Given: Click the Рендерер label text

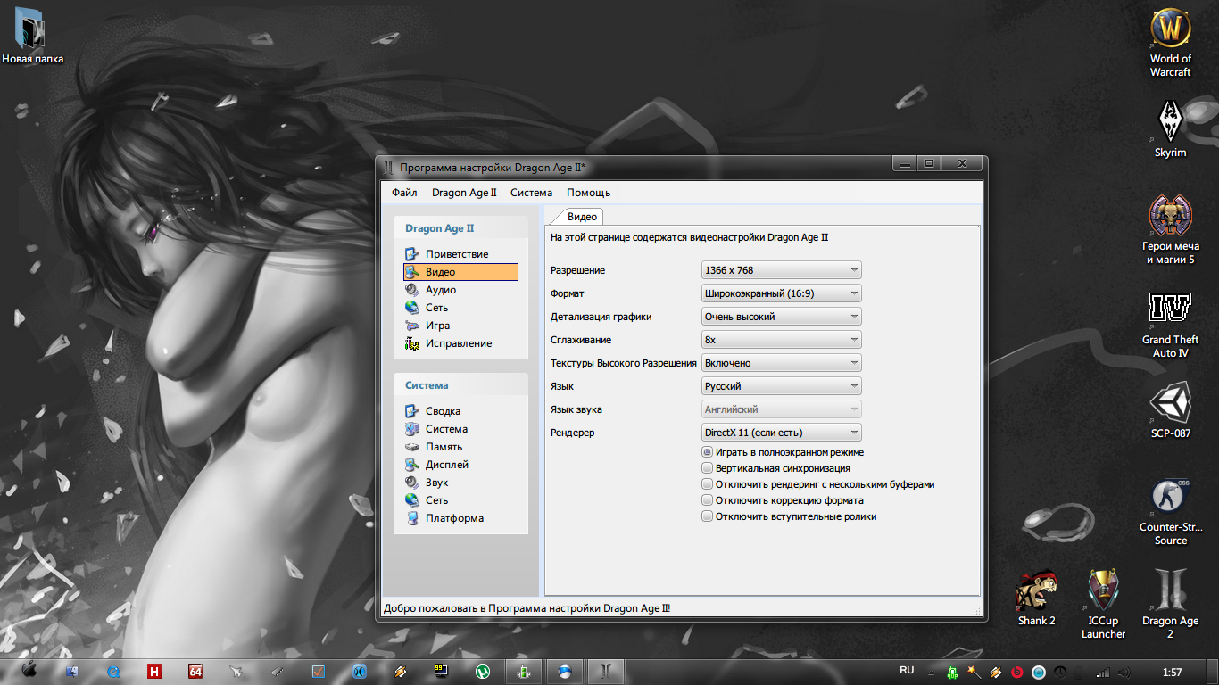Looking at the screenshot, I should (x=572, y=433).
